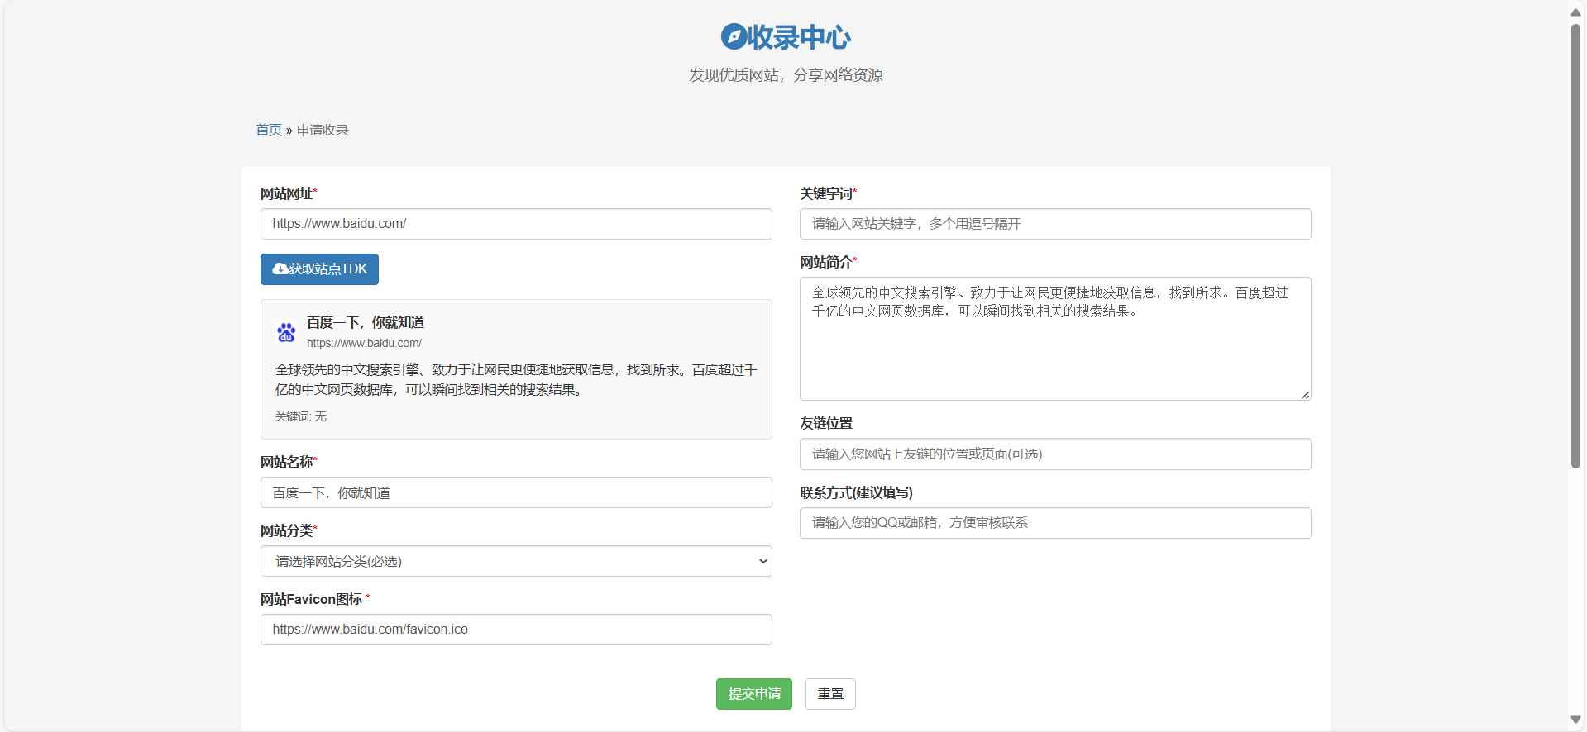The image size is (1587, 732).
Task: Click the Baidu paw favicon in preview
Action: pyautogui.click(x=286, y=332)
